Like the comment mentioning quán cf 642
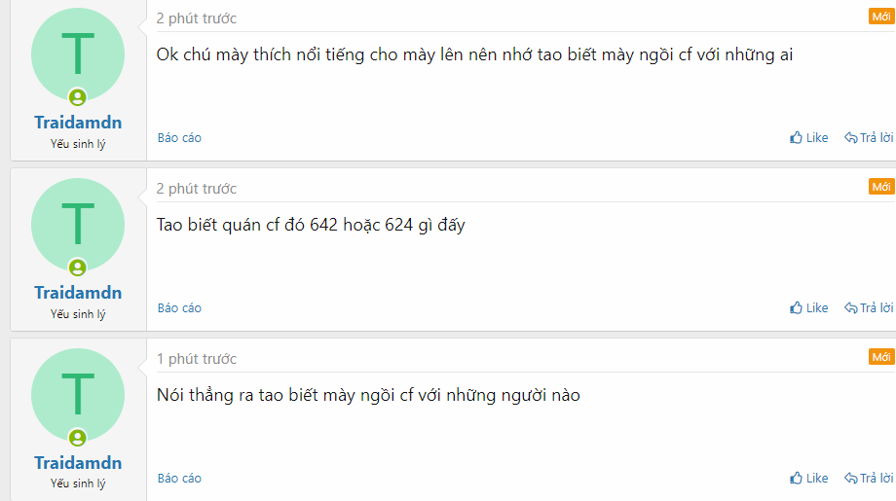Viewport: 896px width, 501px height. point(808,307)
